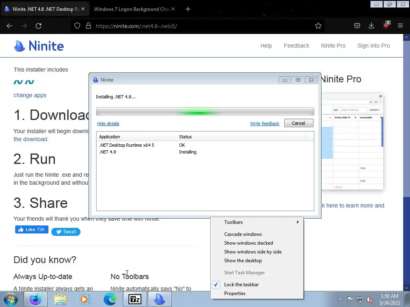Expand the Toolbars submenu
Image resolution: width=410 pixels, height=307 pixels.
coord(257,222)
